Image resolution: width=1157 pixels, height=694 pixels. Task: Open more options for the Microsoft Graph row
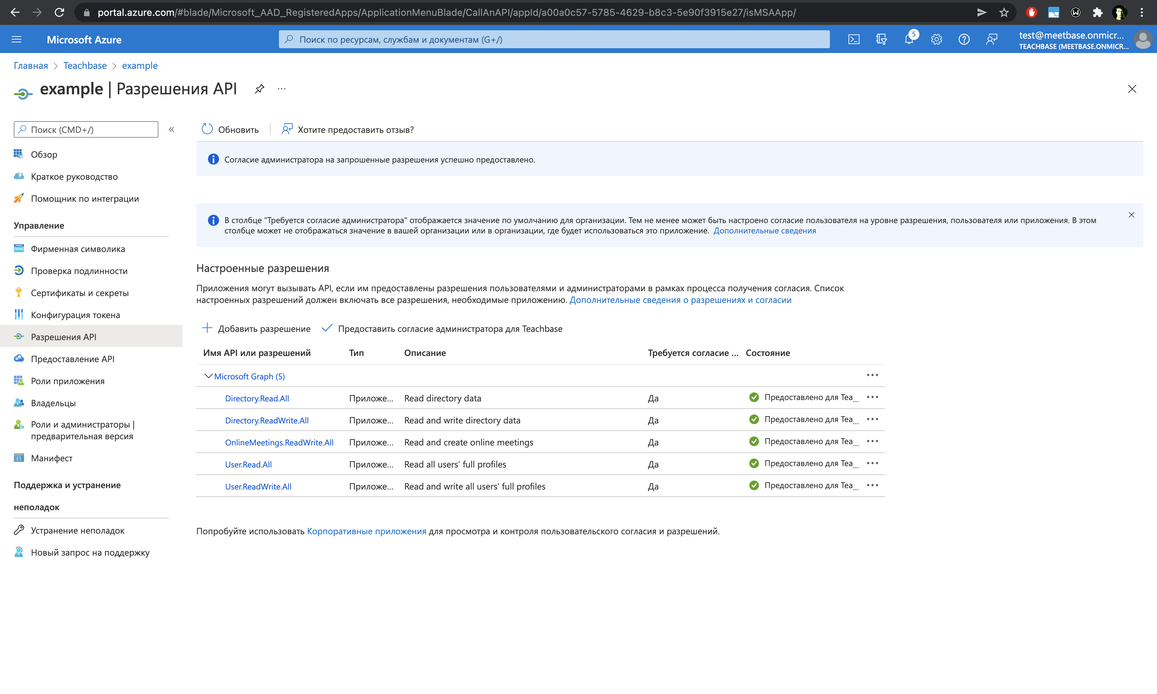pos(872,375)
